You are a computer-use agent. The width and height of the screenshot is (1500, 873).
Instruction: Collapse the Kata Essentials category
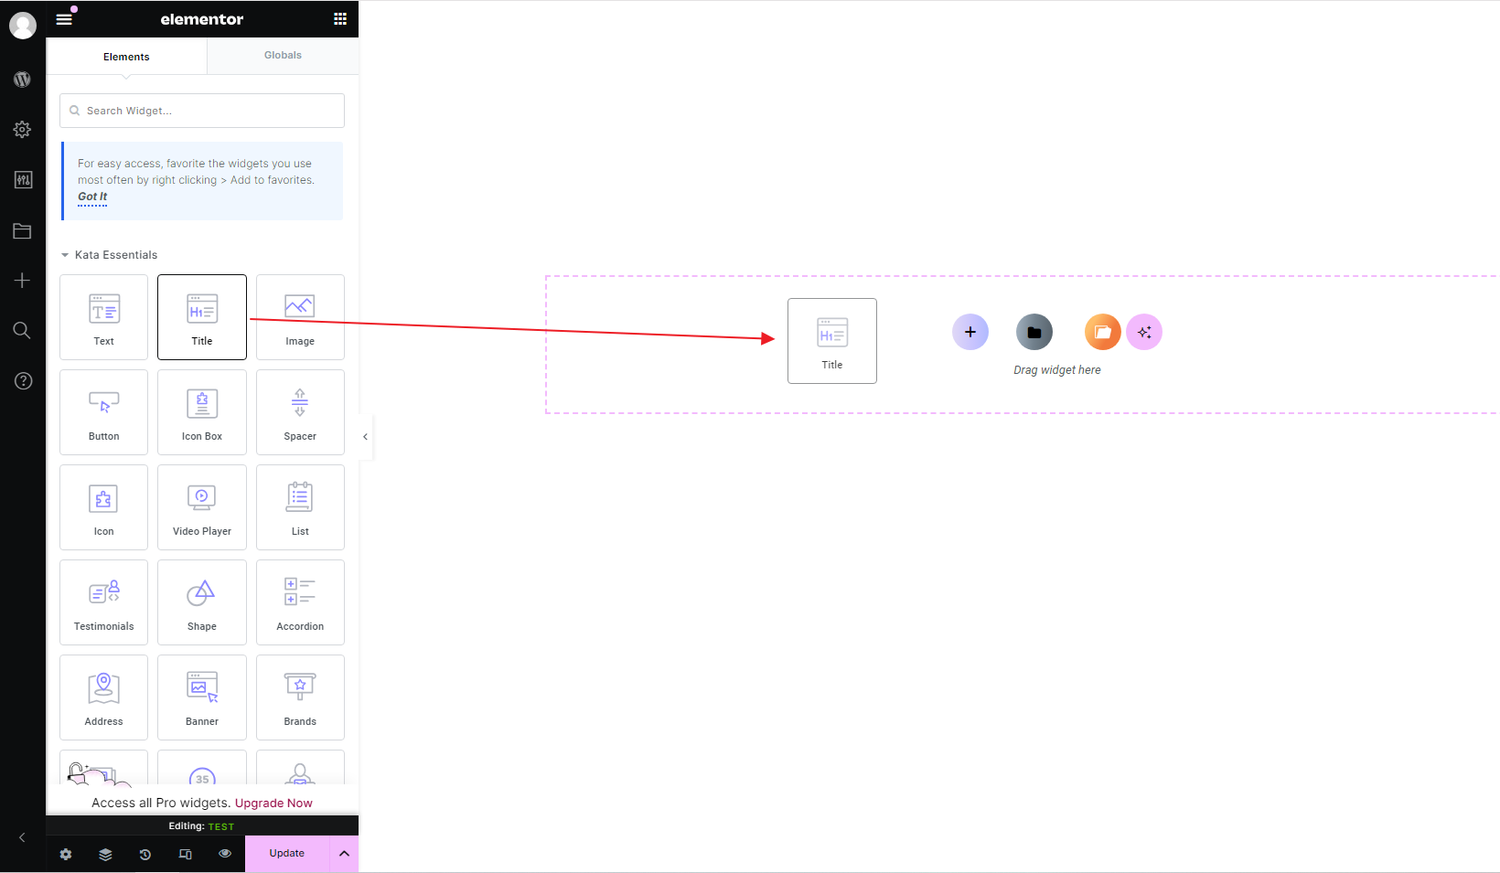tap(66, 255)
